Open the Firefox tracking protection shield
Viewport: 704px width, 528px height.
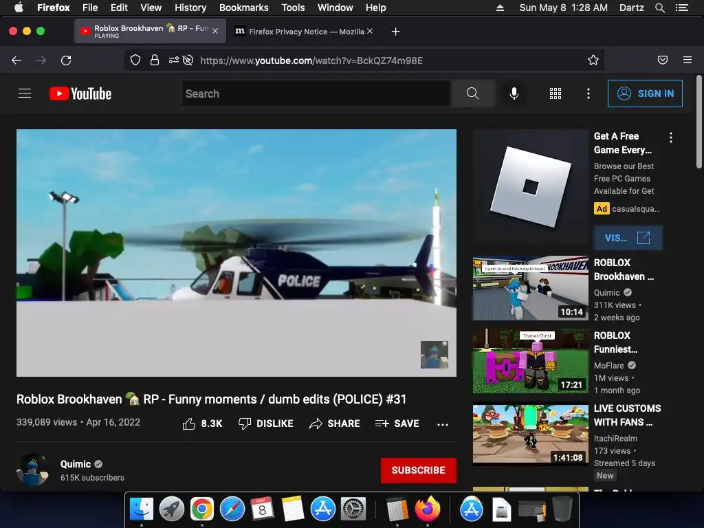point(135,60)
